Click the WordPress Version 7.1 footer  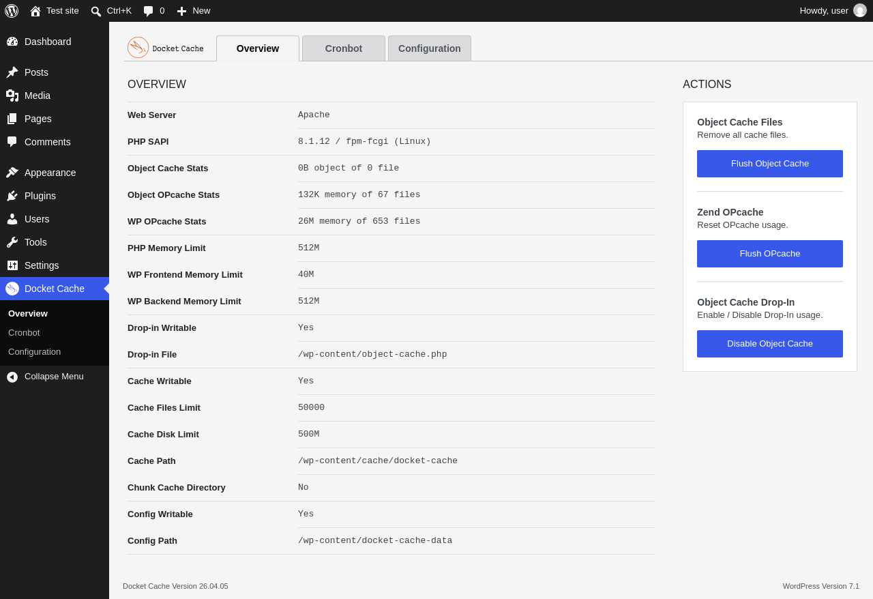point(821,586)
